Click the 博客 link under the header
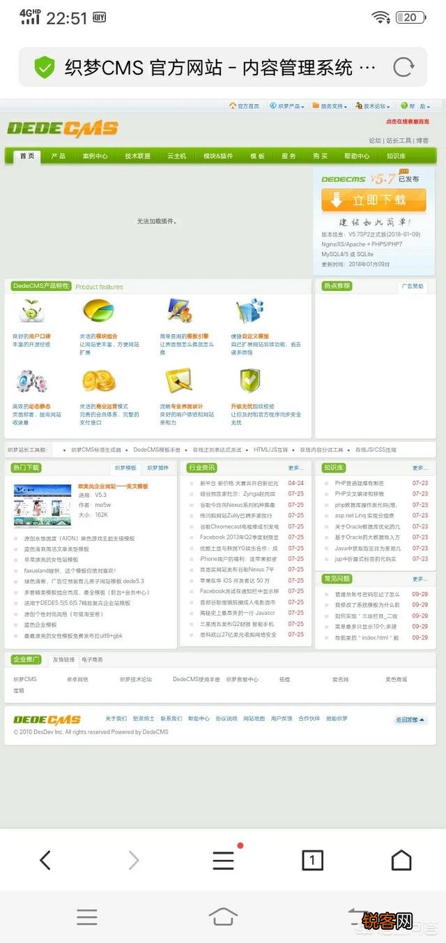The height and width of the screenshot is (943, 446). 423,140
